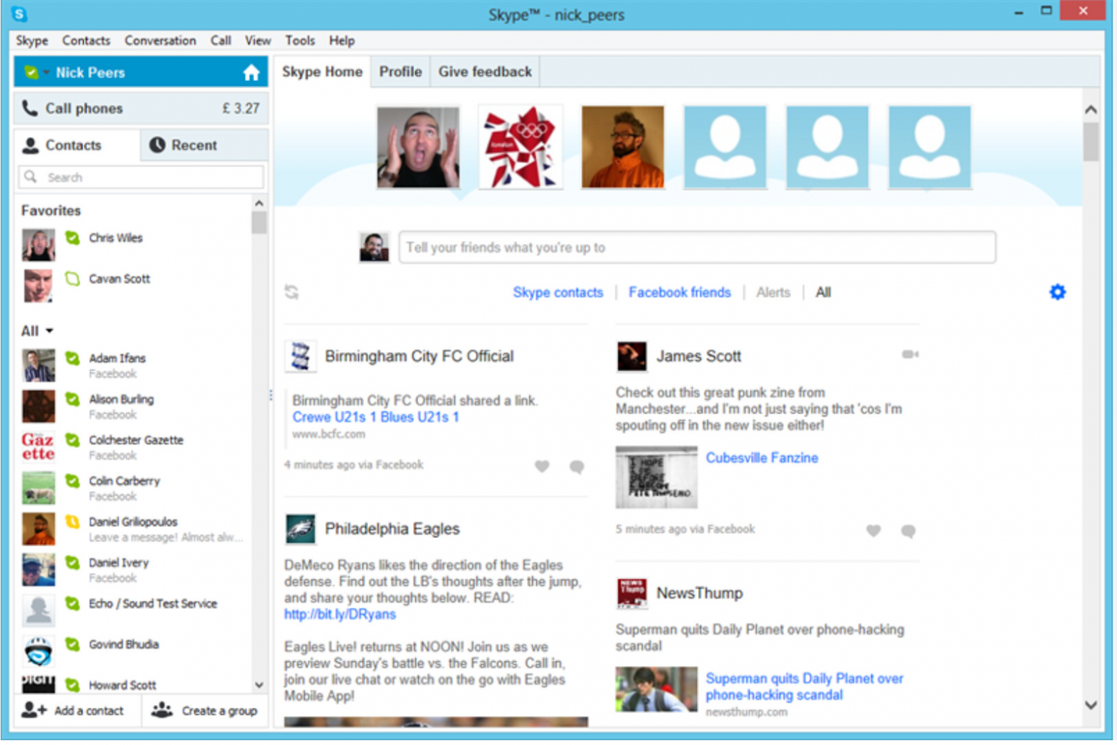Filter the feed by Skype contacts
The image size is (1117, 745).
[x=558, y=292]
